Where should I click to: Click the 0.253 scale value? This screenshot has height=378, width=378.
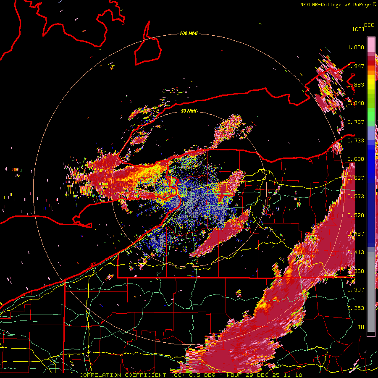(356, 308)
